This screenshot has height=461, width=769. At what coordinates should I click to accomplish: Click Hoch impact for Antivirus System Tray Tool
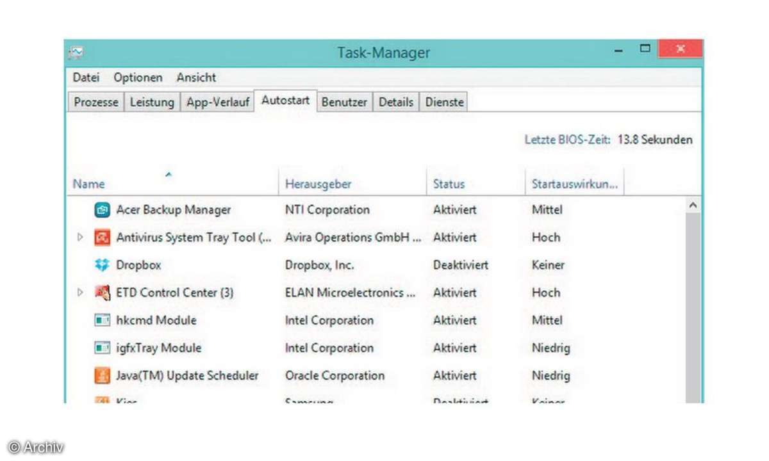(546, 237)
